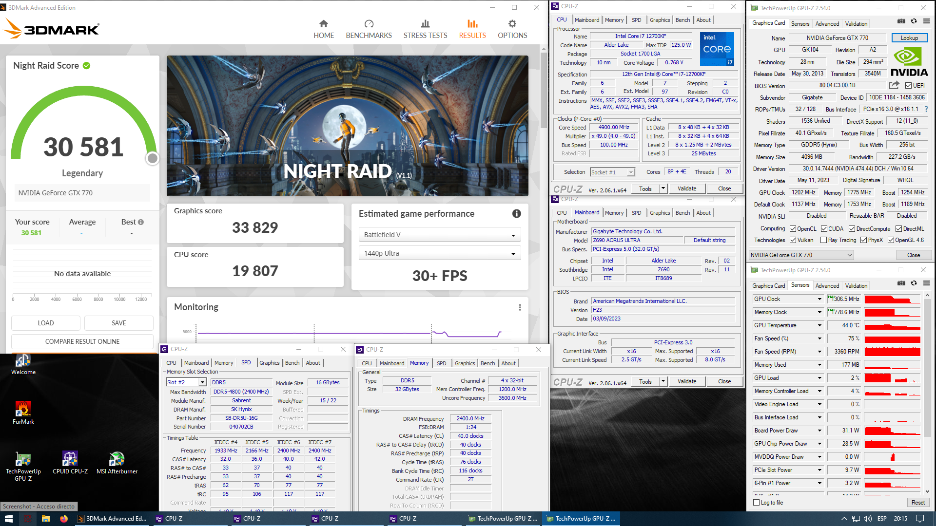
Task: Toggle the DirectCompute checkbox
Action: [852, 229]
